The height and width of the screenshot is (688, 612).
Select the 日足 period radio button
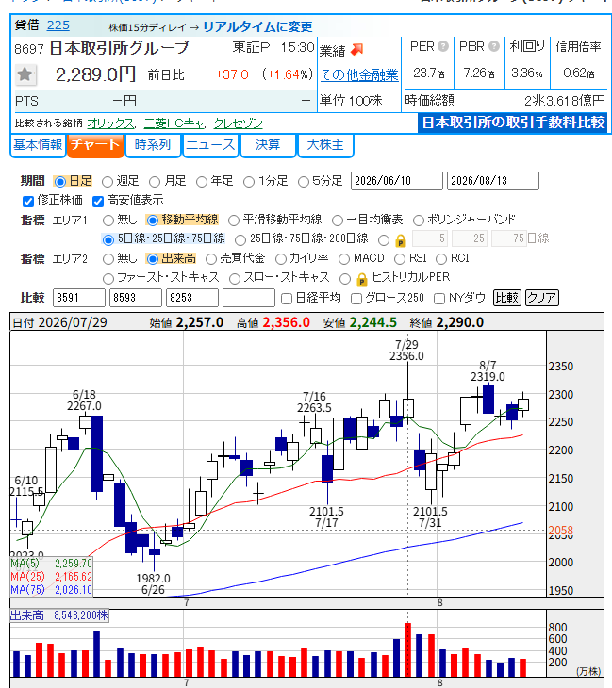[x=60, y=182]
